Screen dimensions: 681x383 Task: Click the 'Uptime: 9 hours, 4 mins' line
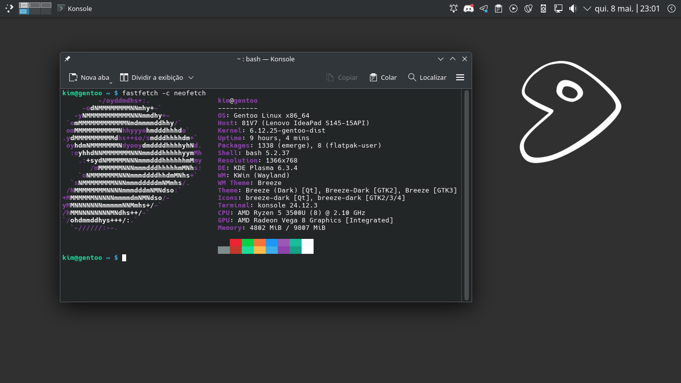[264, 138]
